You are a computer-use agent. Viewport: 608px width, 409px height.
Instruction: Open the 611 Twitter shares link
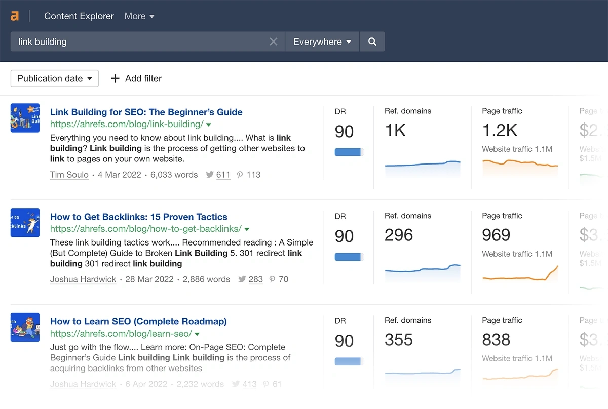[223, 175]
